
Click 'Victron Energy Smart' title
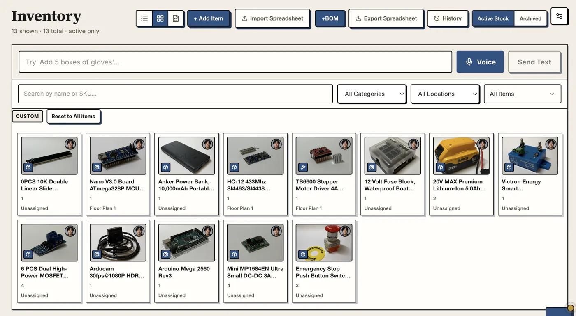click(x=521, y=185)
